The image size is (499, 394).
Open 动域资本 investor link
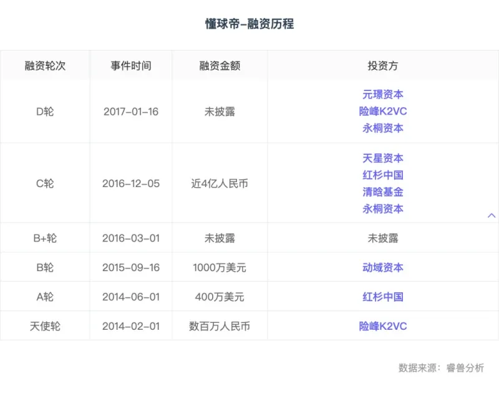point(383,267)
